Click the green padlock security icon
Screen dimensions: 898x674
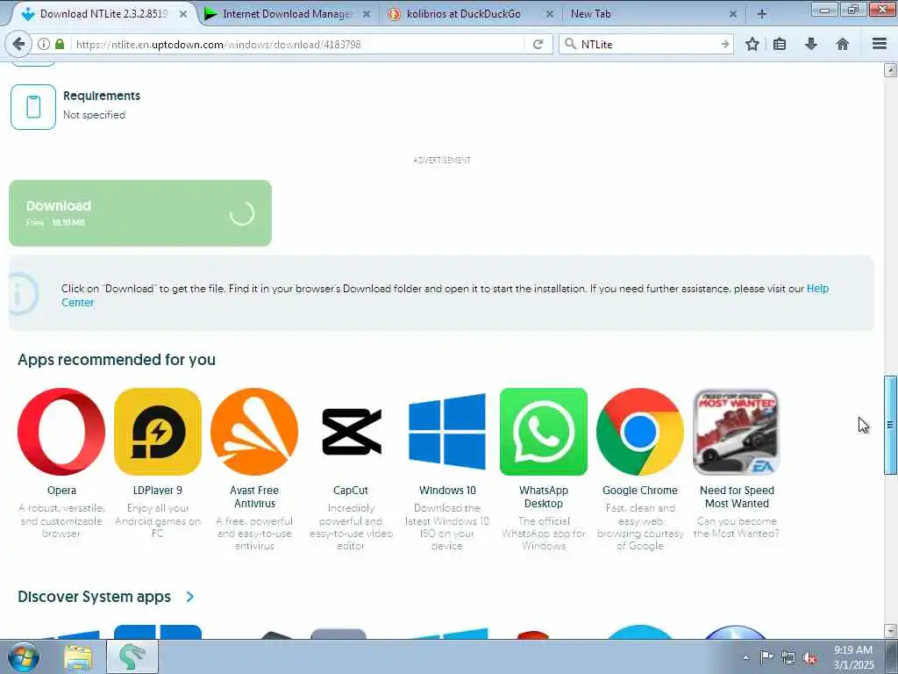[60, 44]
